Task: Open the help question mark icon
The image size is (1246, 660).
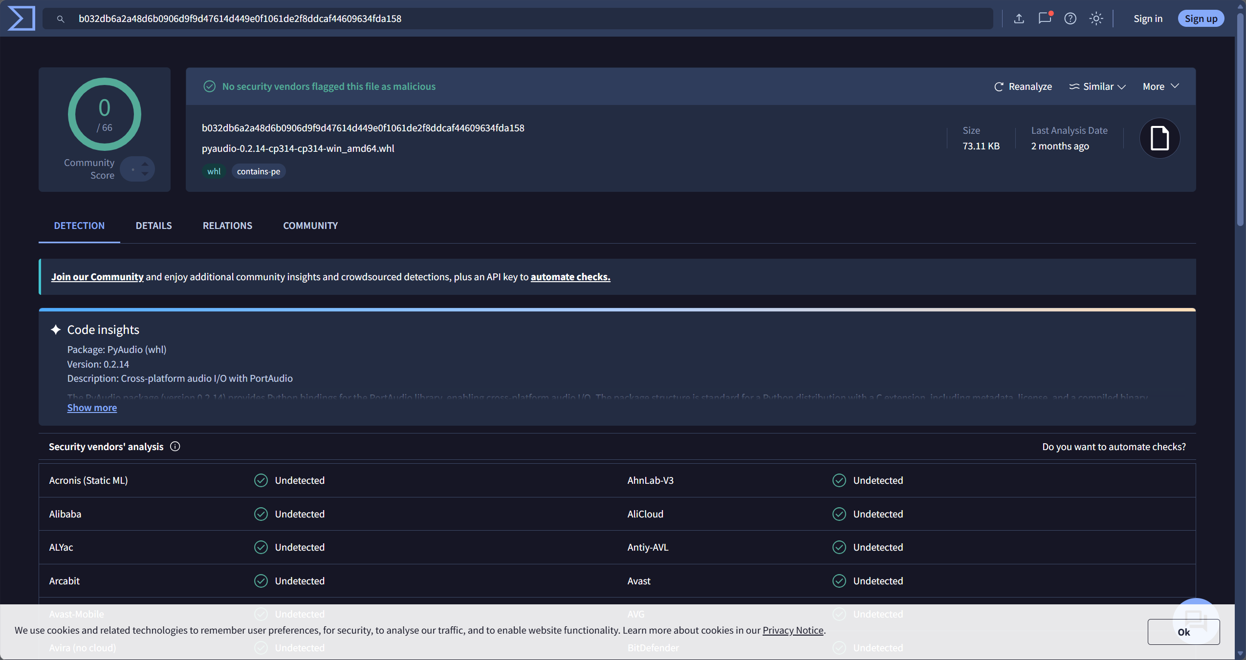Action: coord(1070,19)
